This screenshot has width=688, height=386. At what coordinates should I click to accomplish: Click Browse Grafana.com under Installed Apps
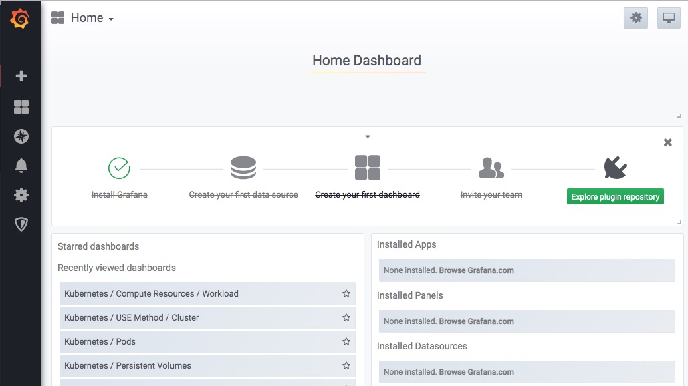coord(476,270)
